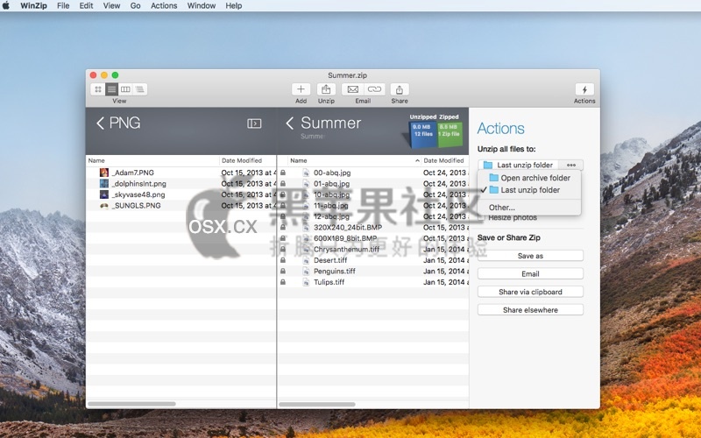Click the email link chain icon
This screenshot has height=438, width=701.
point(374,89)
